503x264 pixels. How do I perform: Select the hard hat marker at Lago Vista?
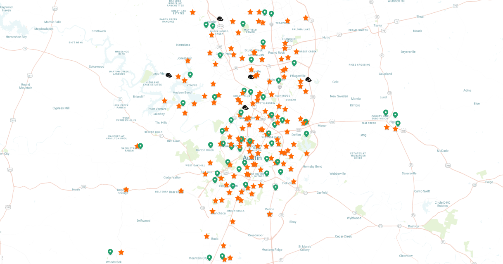(x=168, y=75)
